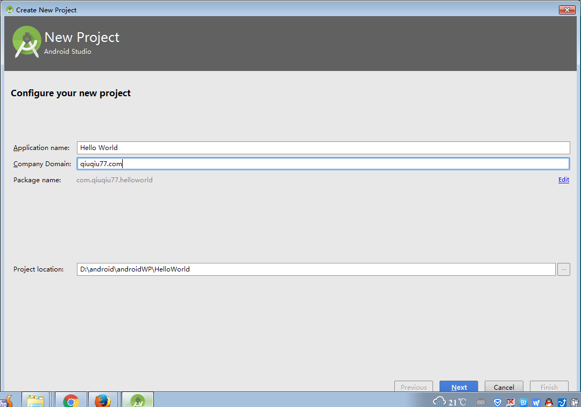Click the blue shield security tray icon
Screen dimensions: 581x407
tap(497, 402)
